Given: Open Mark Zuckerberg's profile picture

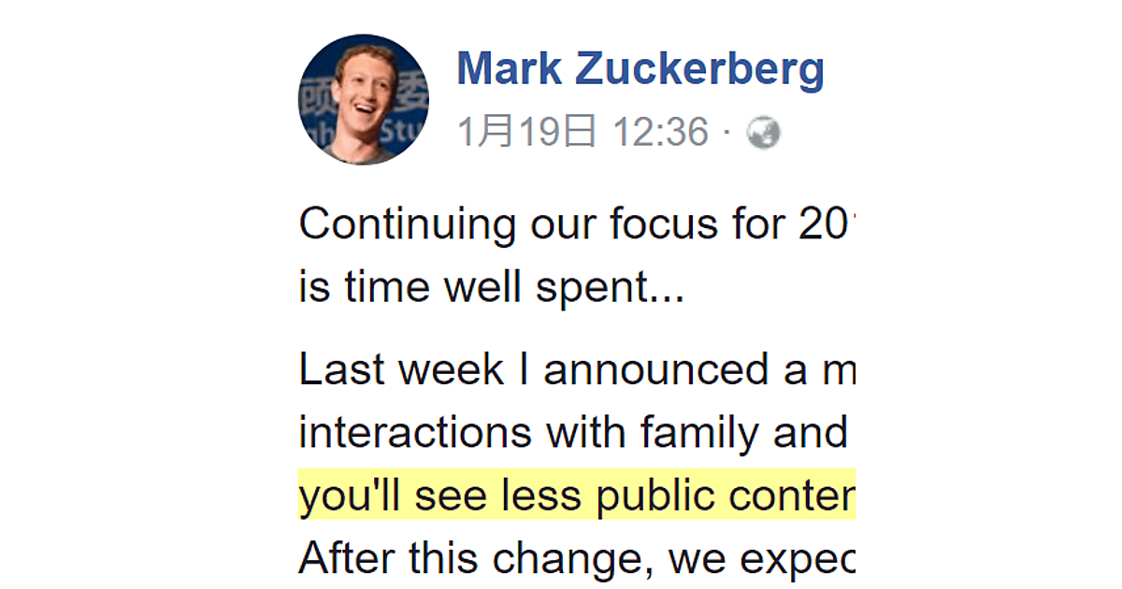Looking at the screenshot, I should 364,99.
